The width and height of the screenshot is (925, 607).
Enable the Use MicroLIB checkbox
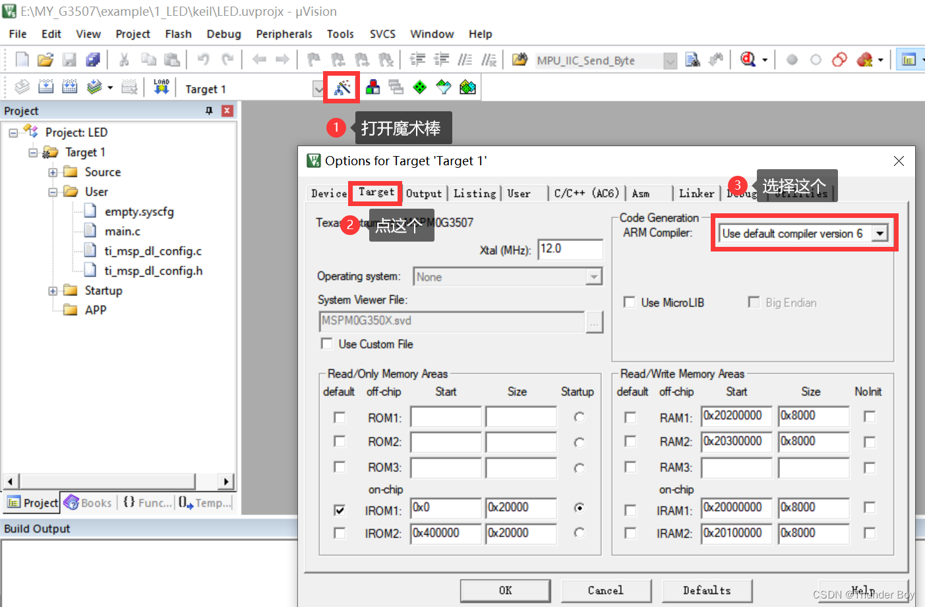click(x=630, y=302)
